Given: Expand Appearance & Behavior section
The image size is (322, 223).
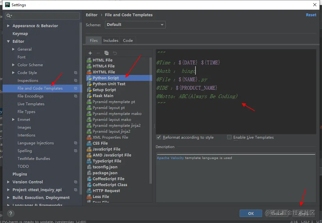Looking at the screenshot, I should click(8, 26).
